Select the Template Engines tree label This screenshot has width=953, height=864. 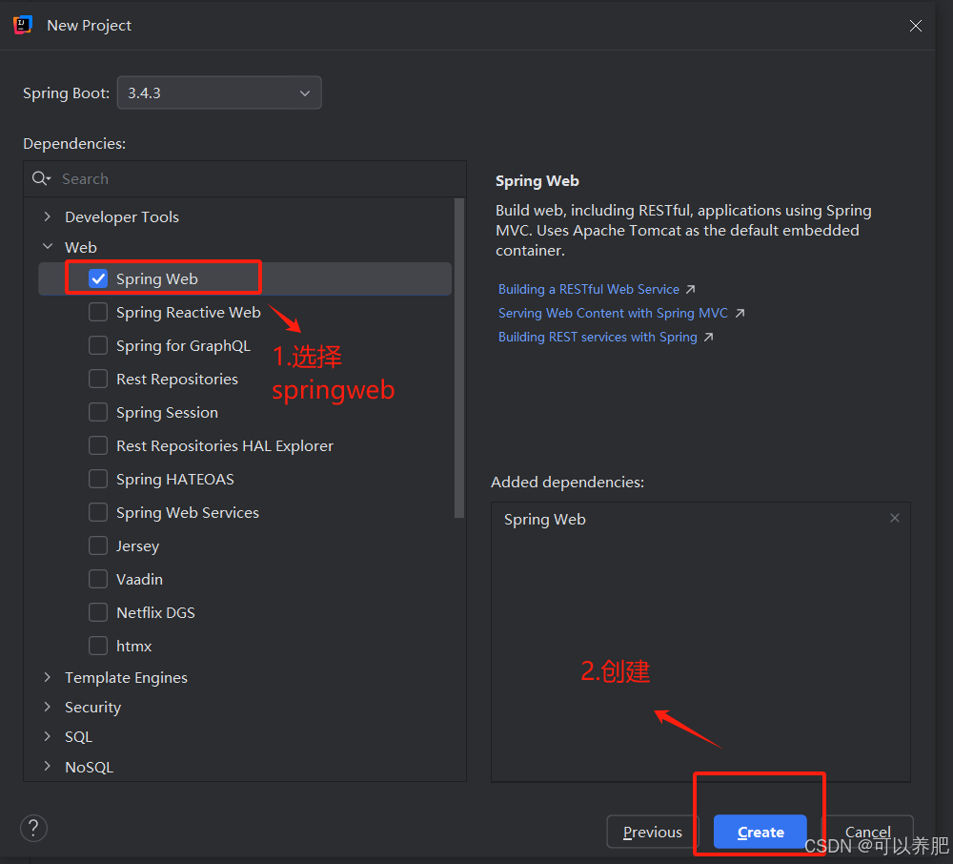pos(126,677)
